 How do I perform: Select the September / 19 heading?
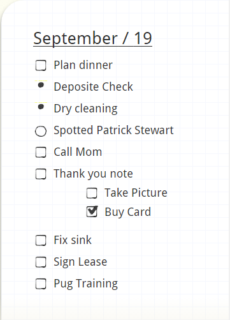(x=92, y=38)
